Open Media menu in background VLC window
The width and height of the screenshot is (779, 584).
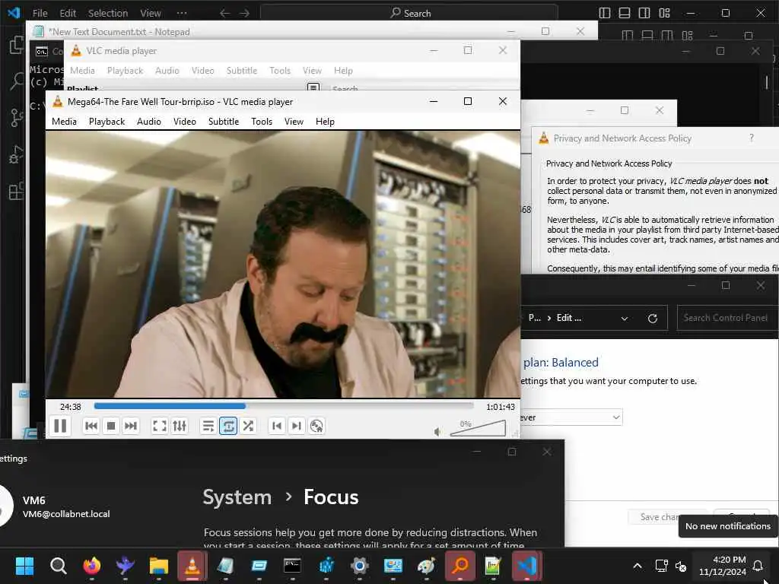82,71
